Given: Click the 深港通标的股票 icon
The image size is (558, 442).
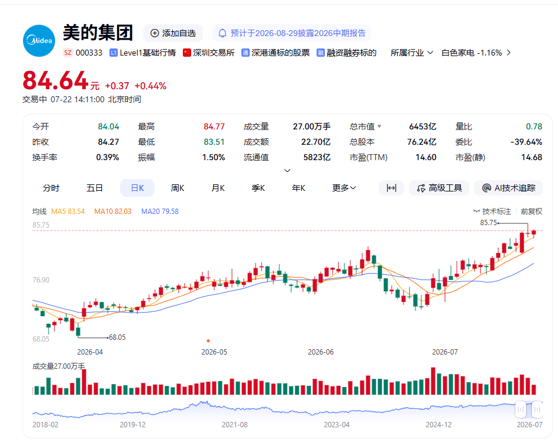Looking at the screenshot, I should click(x=245, y=53).
